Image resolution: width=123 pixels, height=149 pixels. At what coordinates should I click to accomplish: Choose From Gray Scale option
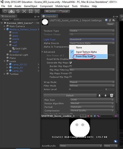point(88,56)
